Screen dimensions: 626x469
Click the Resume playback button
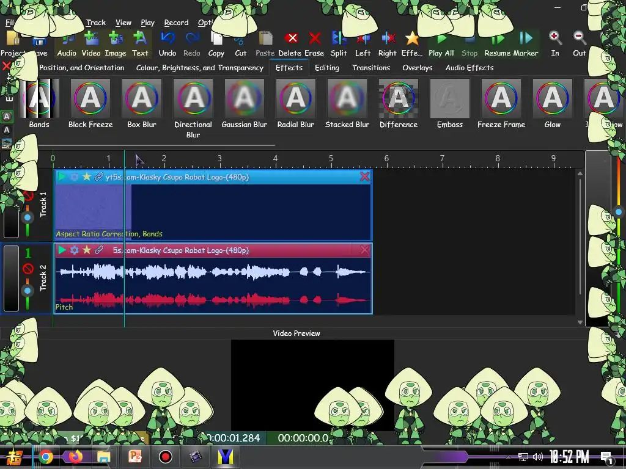498,43
